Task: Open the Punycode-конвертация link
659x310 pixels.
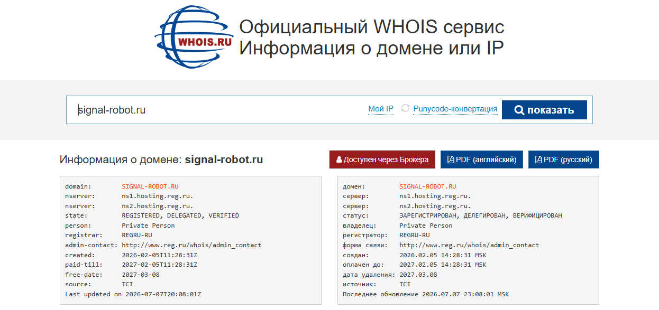Action: click(x=455, y=109)
